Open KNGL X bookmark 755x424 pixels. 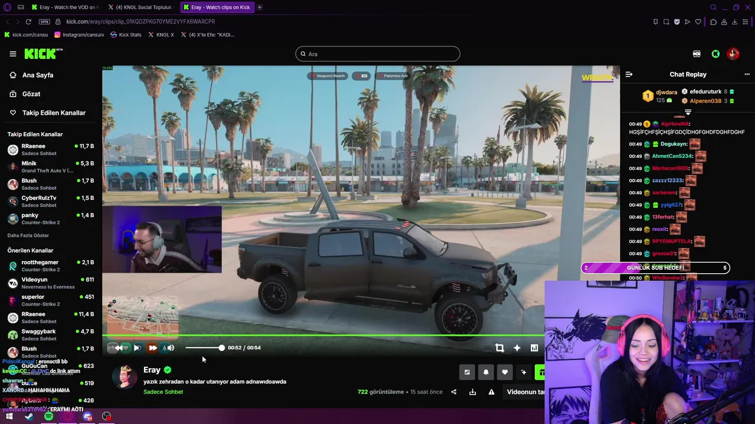[161, 35]
